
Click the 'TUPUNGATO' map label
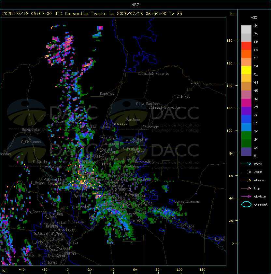pyautogui.click(x=53, y=226)
